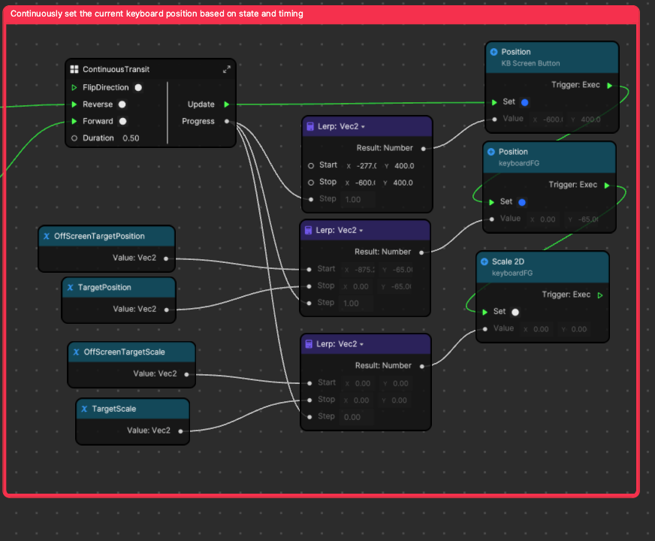Click the Update output port arrow
655x541 pixels.
click(227, 104)
